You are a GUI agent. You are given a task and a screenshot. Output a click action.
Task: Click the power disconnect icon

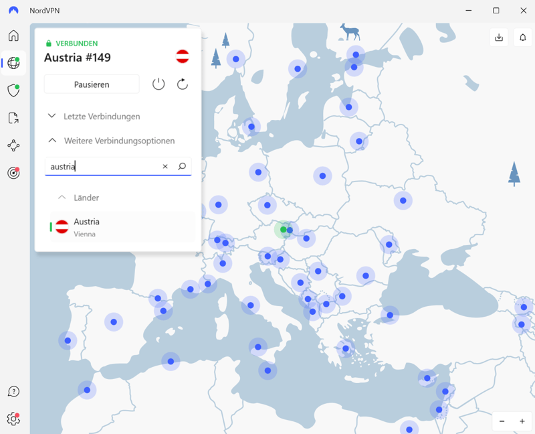[158, 84]
